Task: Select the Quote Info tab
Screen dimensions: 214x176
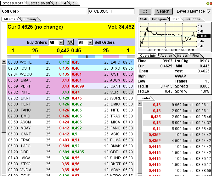Action: coord(148,56)
